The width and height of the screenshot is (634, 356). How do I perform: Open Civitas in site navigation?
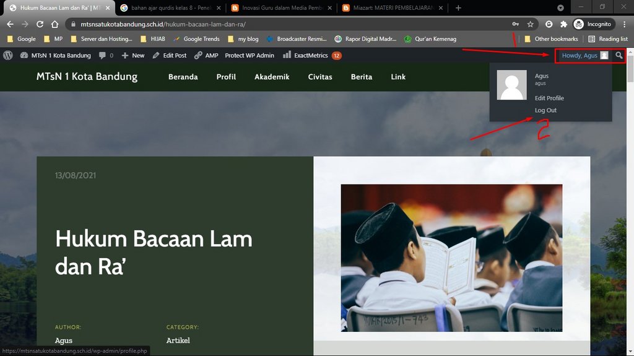[x=320, y=77]
